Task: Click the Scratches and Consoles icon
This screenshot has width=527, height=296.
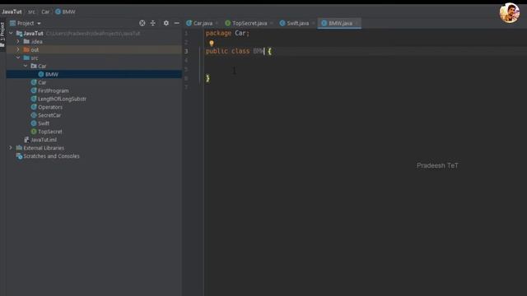Action: pos(19,156)
